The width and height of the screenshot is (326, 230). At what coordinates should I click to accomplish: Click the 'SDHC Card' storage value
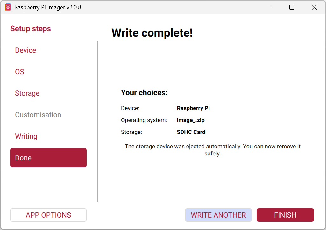tap(191, 132)
